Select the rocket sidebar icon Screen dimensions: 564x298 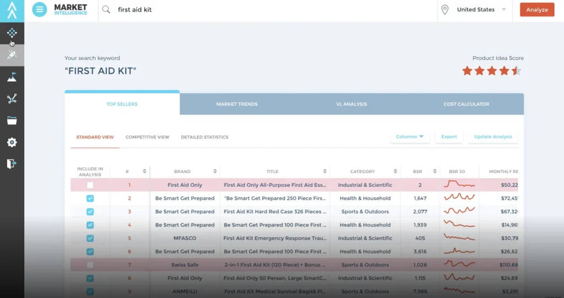[12, 55]
